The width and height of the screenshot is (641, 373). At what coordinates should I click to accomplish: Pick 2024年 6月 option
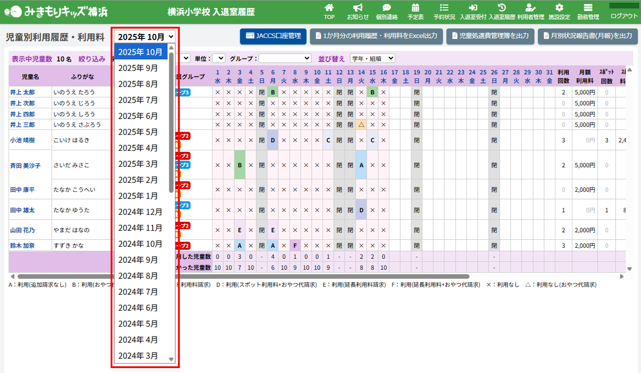coord(138,308)
